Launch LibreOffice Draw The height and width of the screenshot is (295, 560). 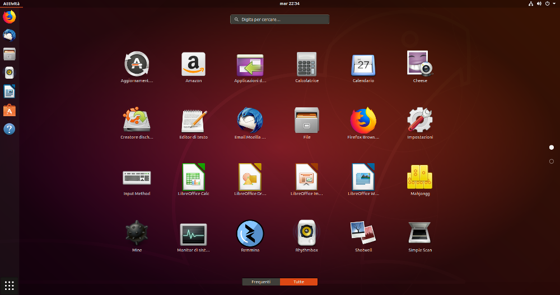(250, 177)
